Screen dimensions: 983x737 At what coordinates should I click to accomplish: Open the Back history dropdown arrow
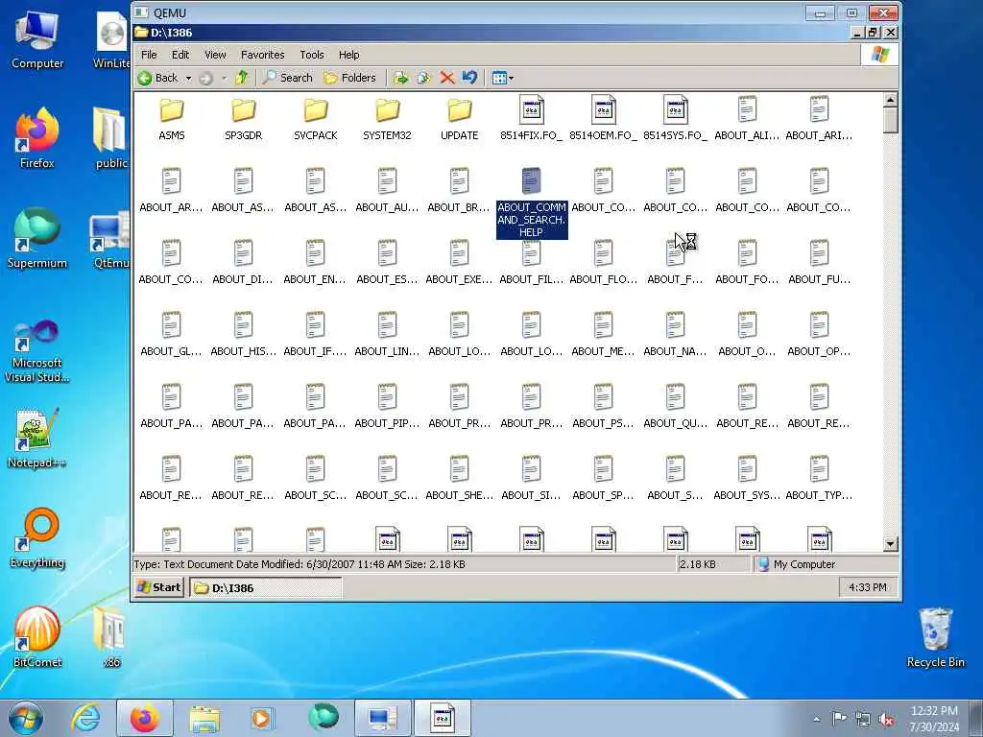coord(188,79)
